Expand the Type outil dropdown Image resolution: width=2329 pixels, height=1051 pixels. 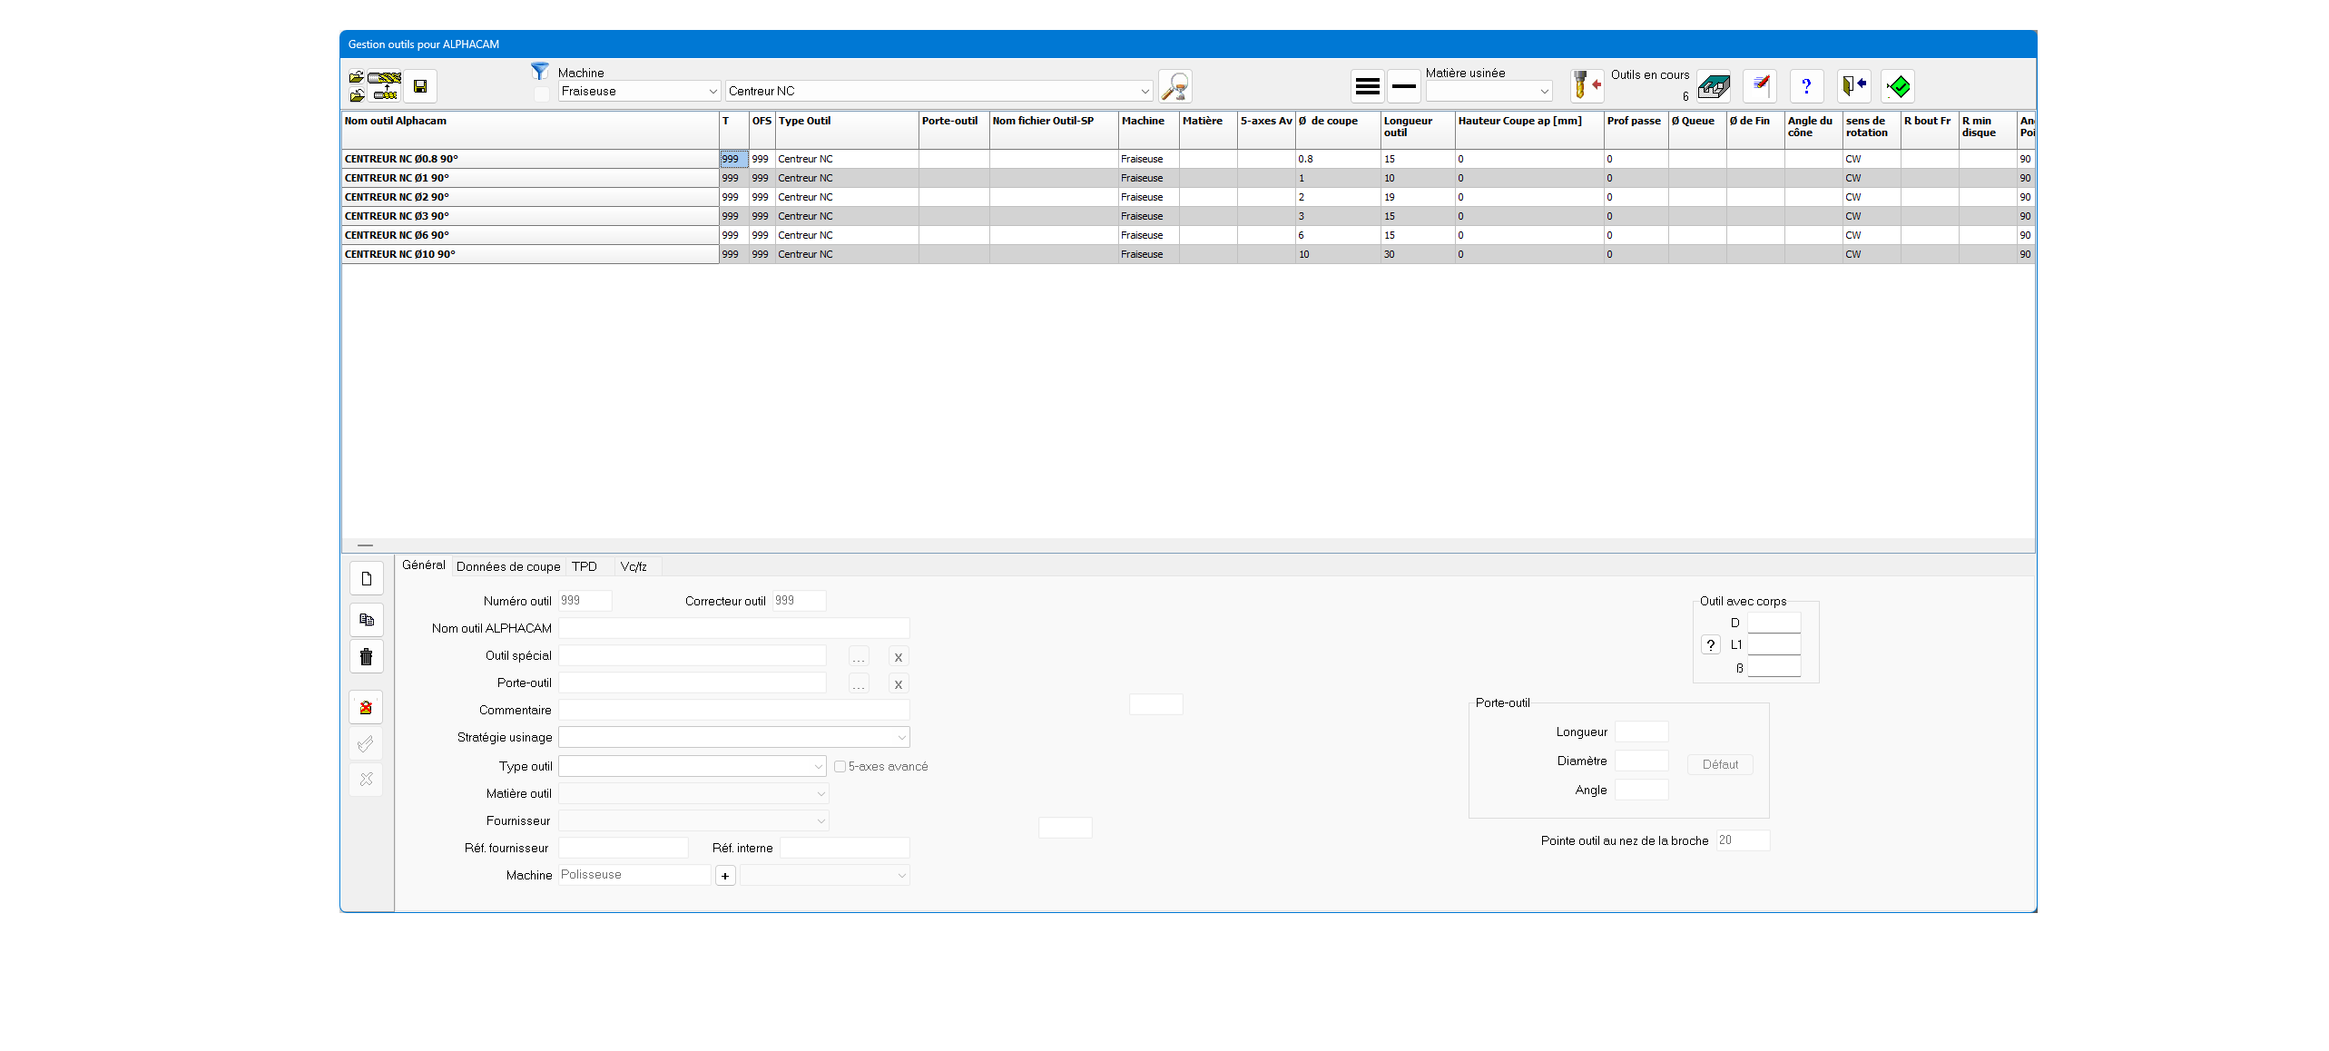[693, 766]
